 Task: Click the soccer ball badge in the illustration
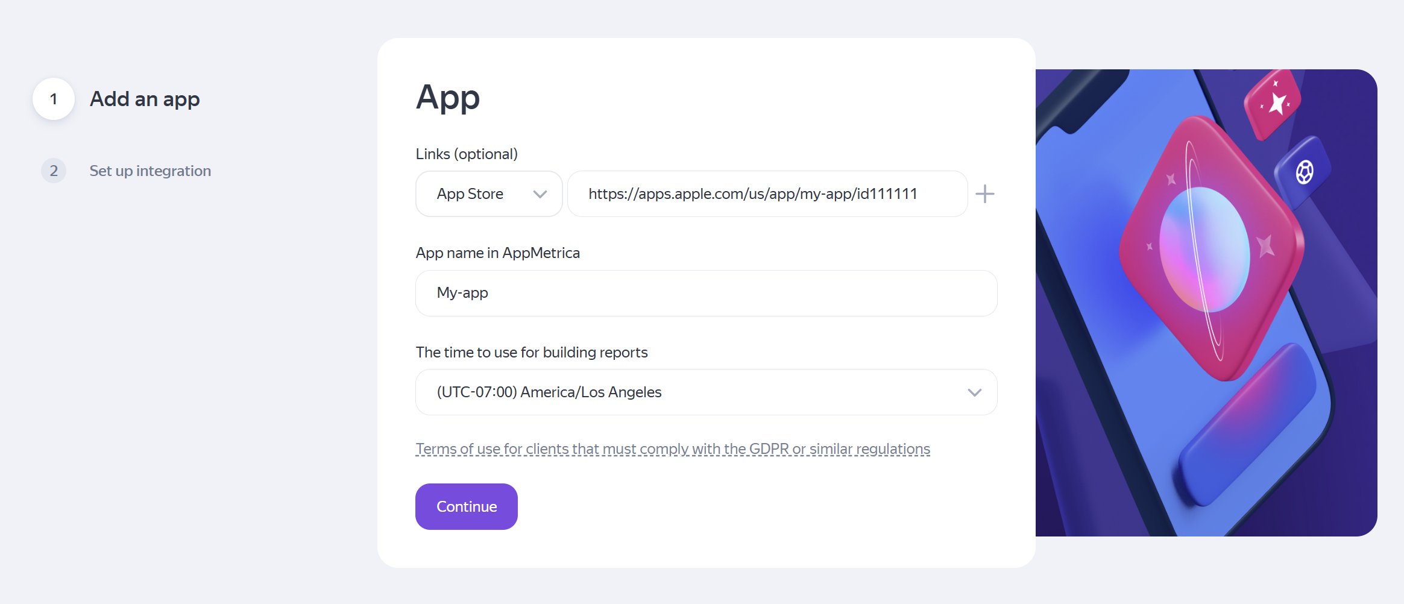click(x=1304, y=172)
